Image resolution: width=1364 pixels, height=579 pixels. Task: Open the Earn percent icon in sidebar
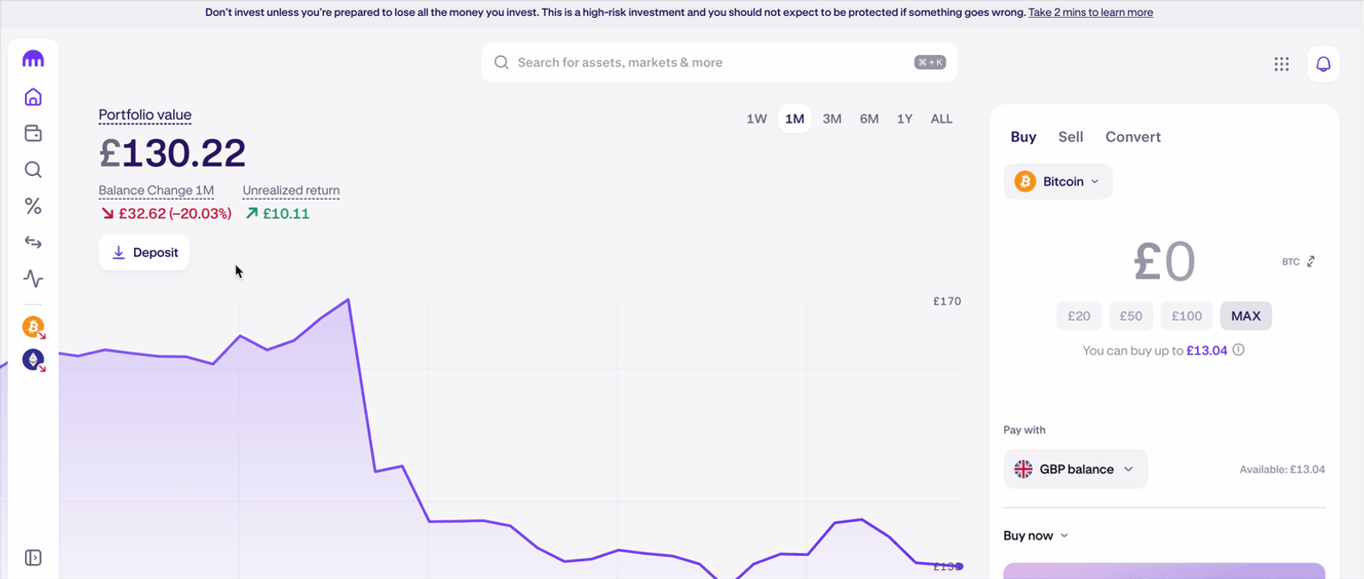(33, 206)
